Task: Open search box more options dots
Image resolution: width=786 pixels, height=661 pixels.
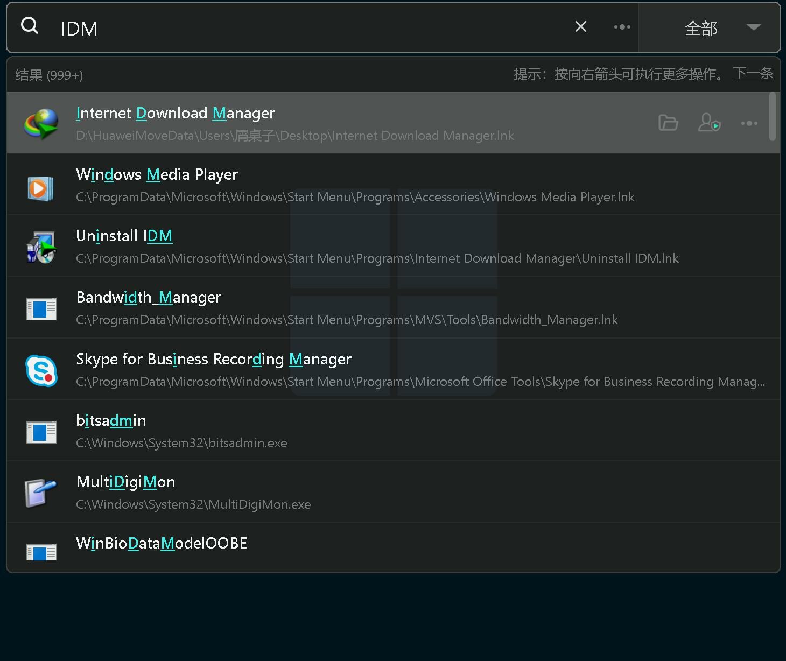Action: coord(622,27)
